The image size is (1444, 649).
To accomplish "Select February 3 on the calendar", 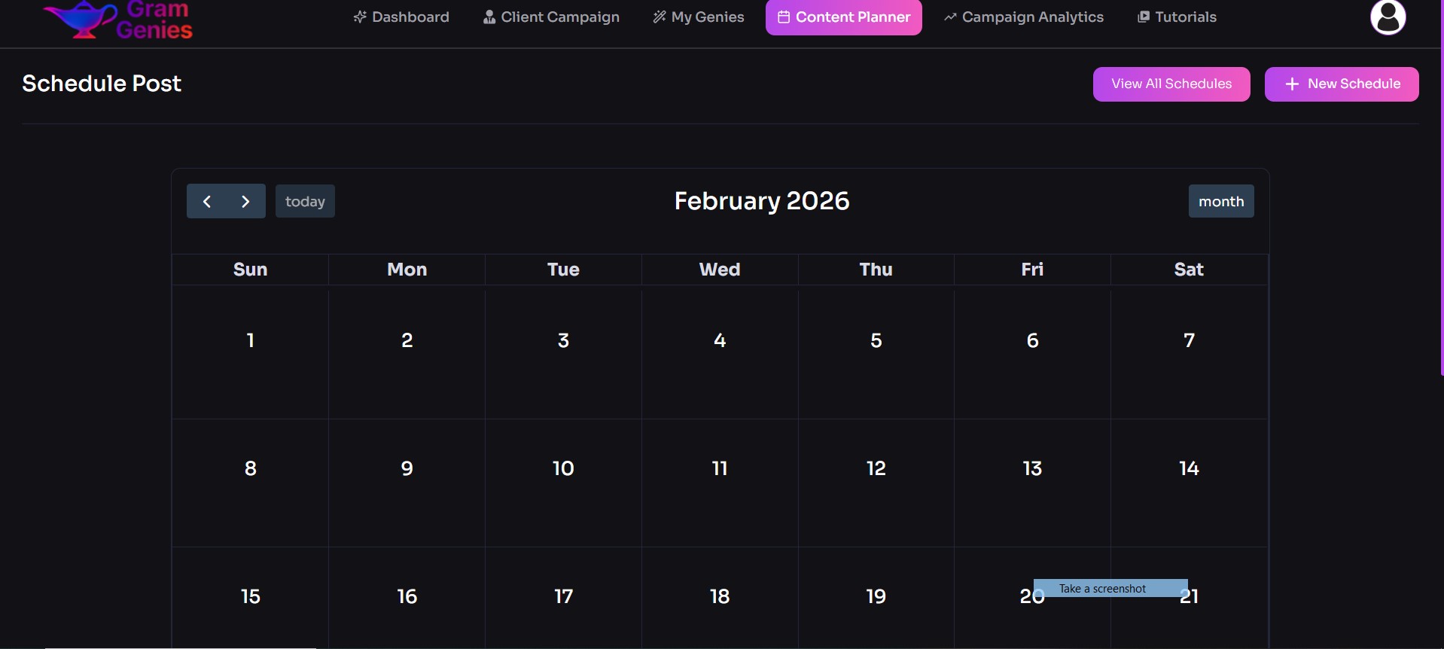I will pyautogui.click(x=563, y=352).
